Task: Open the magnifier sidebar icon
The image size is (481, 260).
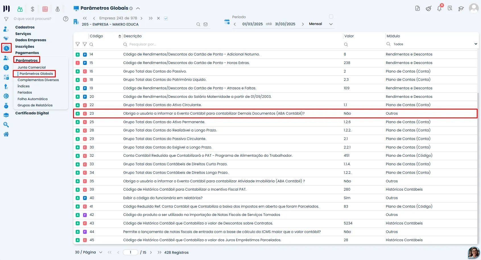Action: (6, 125)
